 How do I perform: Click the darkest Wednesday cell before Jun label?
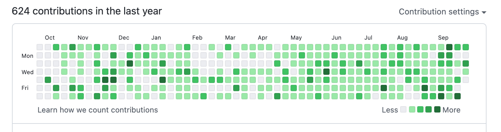click(x=326, y=72)
